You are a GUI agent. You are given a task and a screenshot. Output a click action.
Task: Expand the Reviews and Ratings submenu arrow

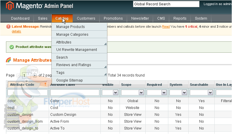tap(105, 67)
